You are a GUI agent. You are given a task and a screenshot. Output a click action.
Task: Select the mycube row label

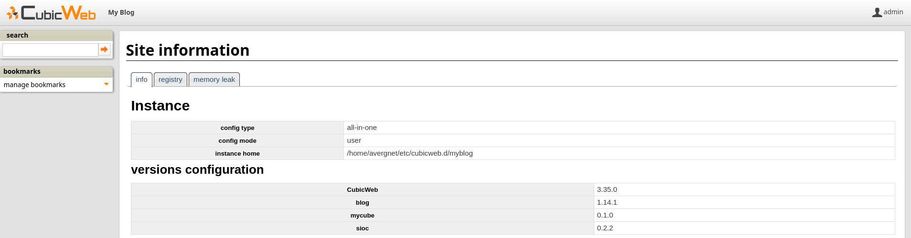[x=362, y=215]
